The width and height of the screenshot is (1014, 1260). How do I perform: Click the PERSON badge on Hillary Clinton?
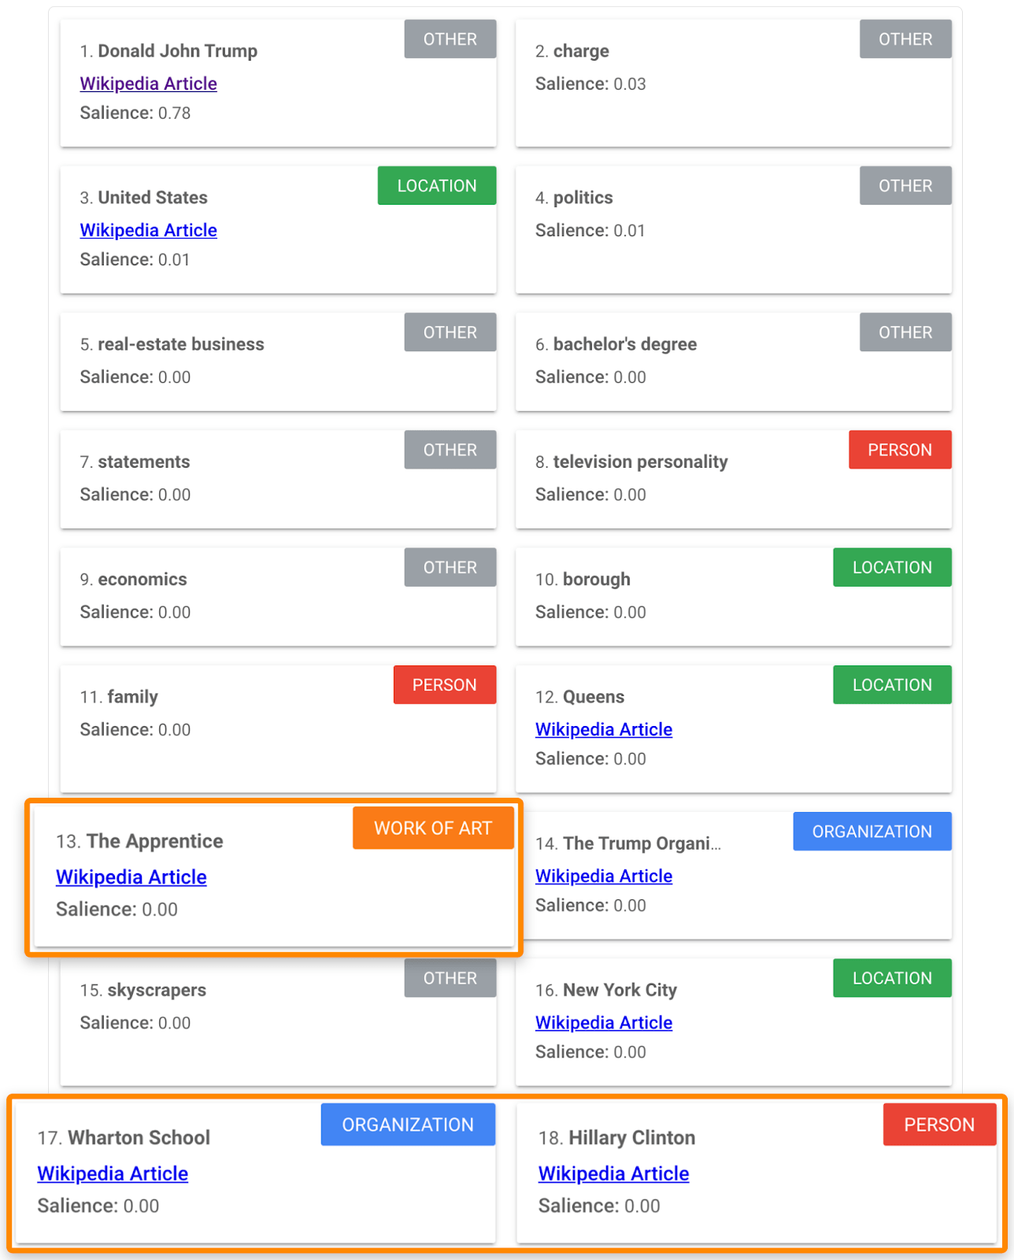click(939, 1125)
